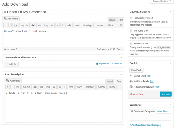176x129 pixels.
Task: Enable the Members only checkbox
Action: (x=131, y=31)
